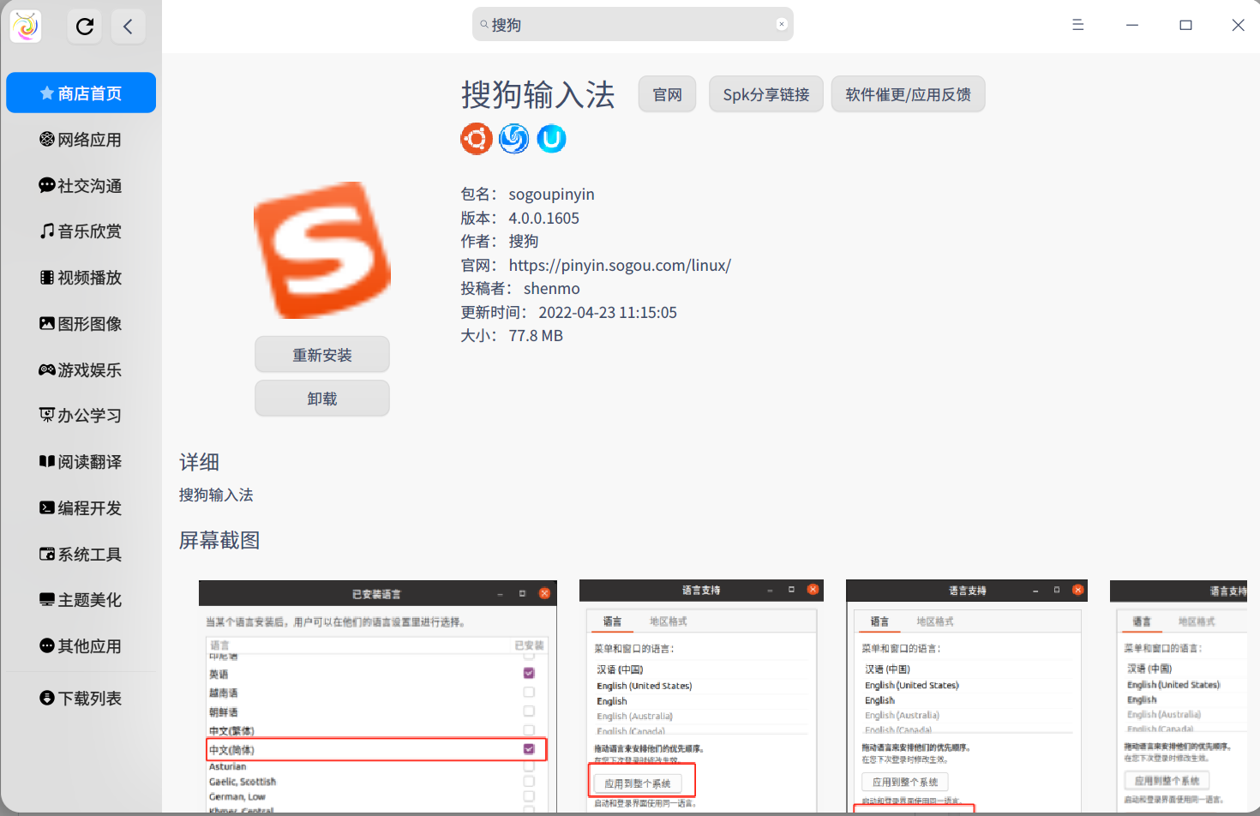Open the 商店首页 store home section

click(x=81, y=93)
